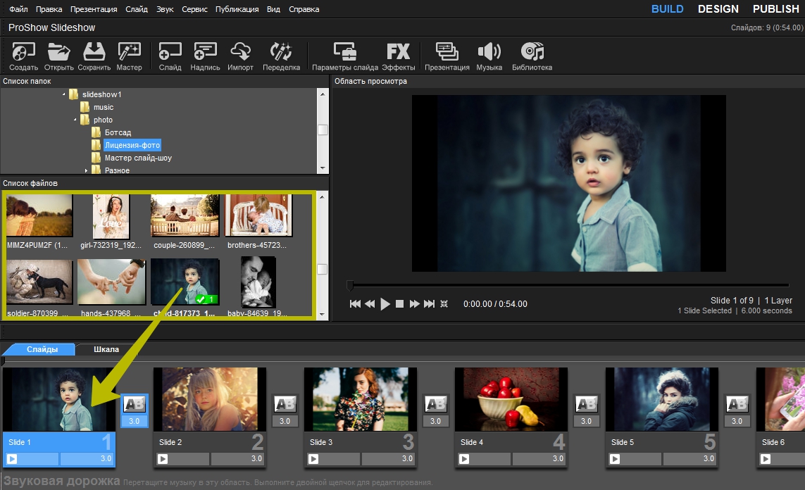Open the Правка menu

tap(49, 9)
